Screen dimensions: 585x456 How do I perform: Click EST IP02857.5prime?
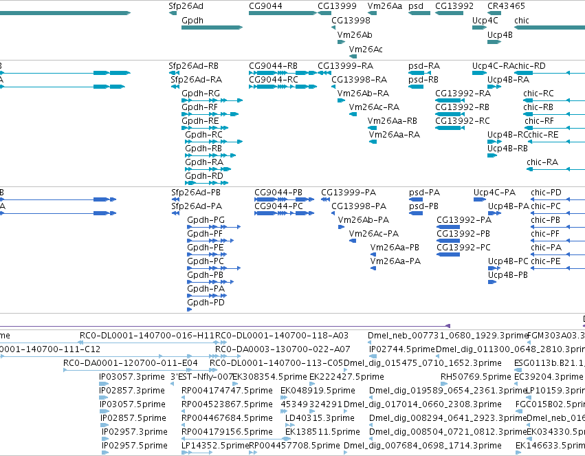click(133, 418)
